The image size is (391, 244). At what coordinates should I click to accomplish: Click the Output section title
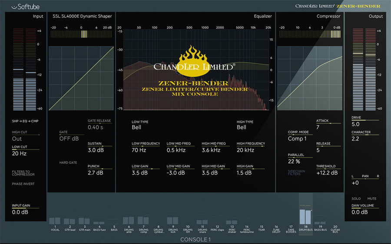point(375,16)
